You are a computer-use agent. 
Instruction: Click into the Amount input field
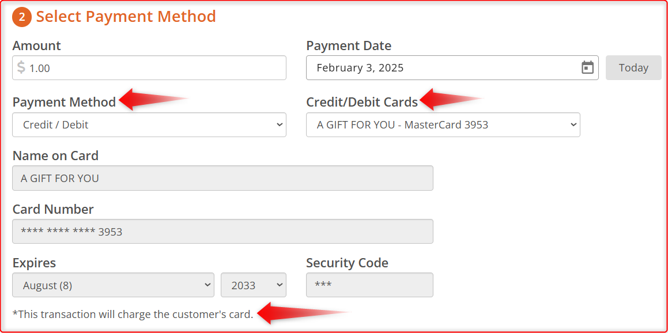click(x=149, y=68)
